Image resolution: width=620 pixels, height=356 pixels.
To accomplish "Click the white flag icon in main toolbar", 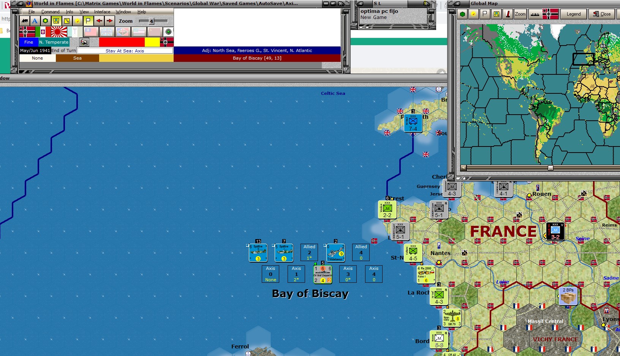I will 88,21.
